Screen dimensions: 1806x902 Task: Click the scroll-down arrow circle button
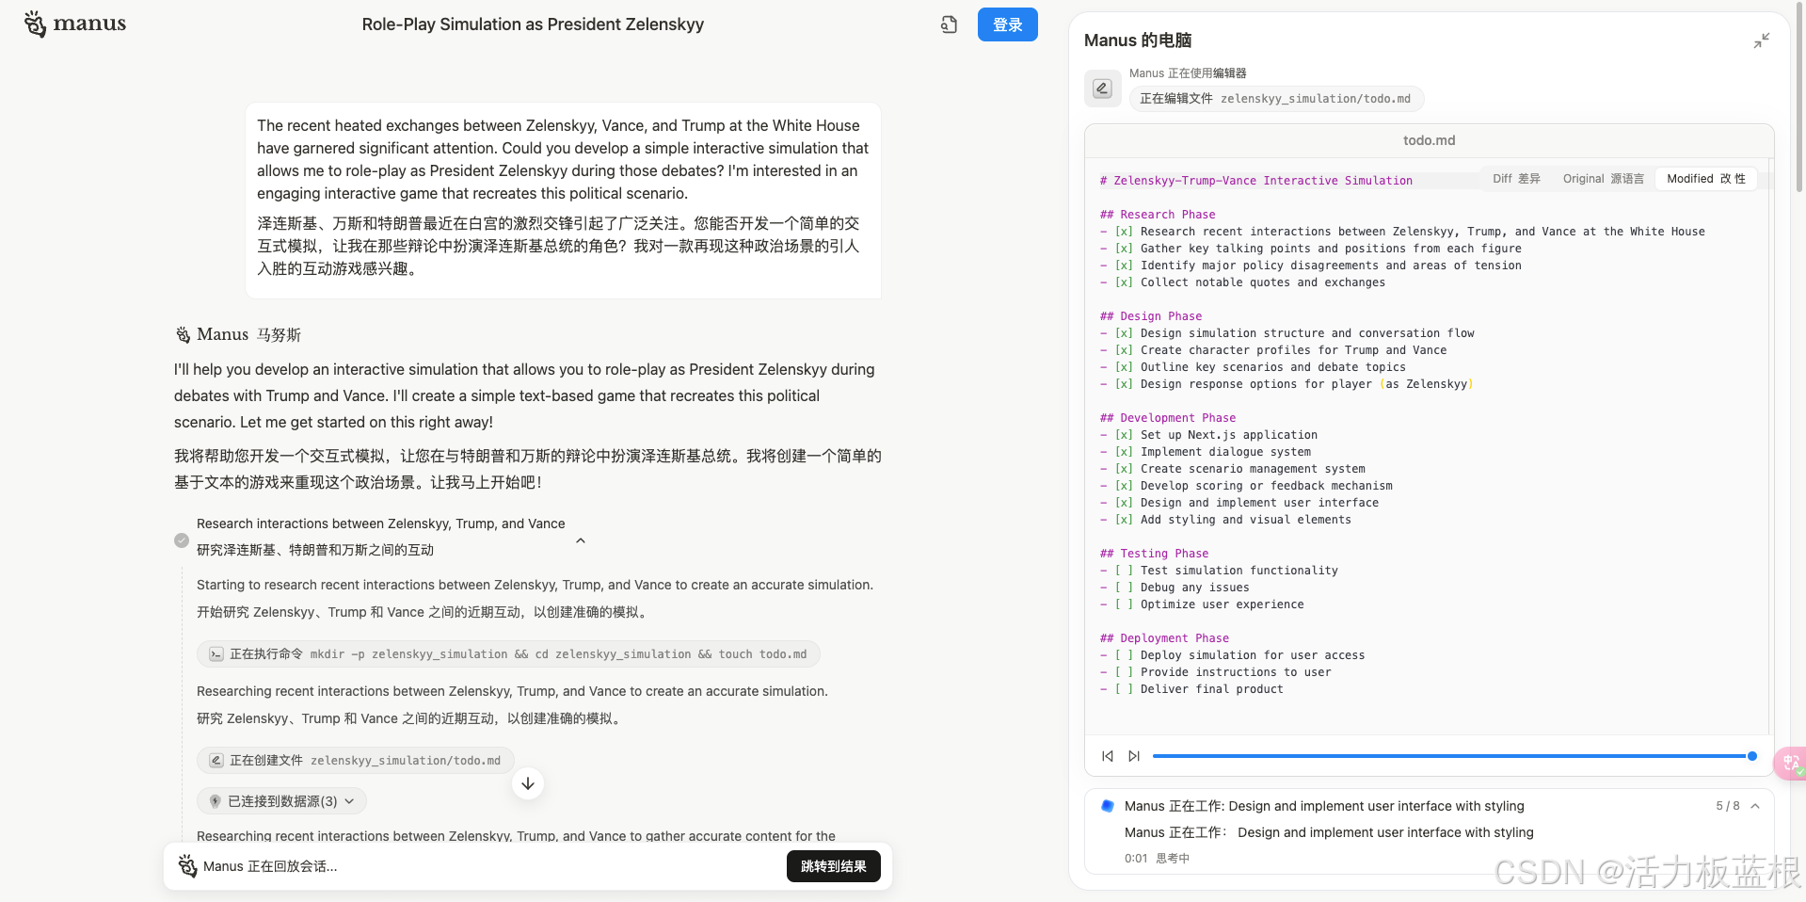528,783
